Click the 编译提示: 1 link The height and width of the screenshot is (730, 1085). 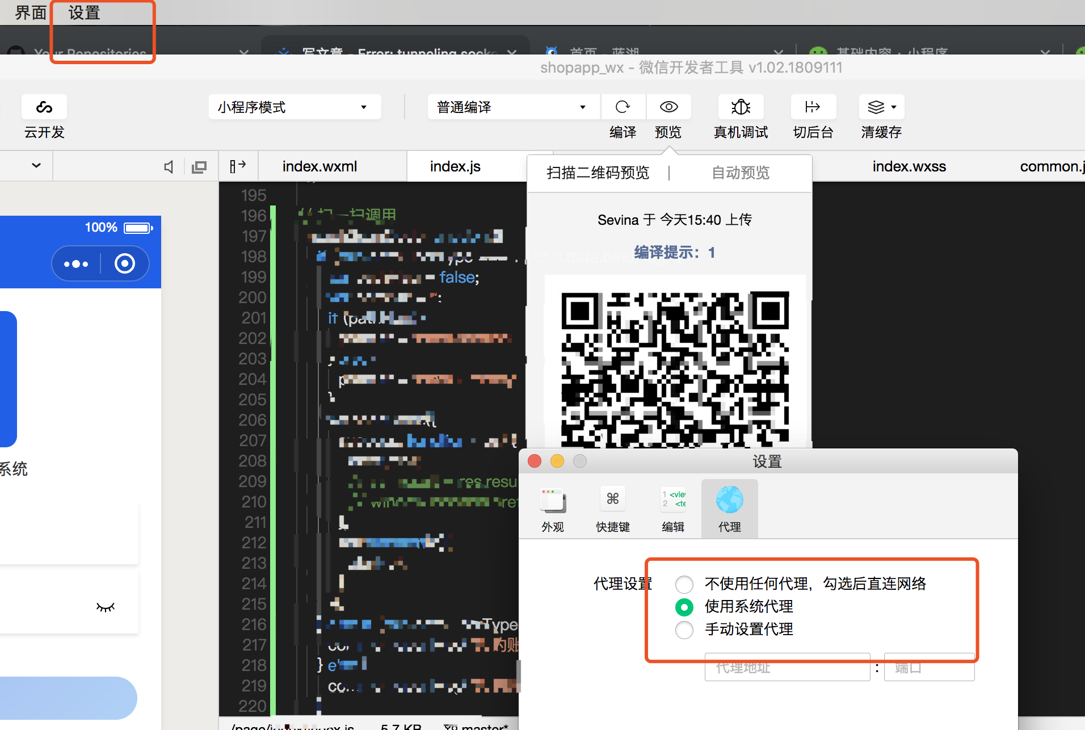(x=675, y=253)
